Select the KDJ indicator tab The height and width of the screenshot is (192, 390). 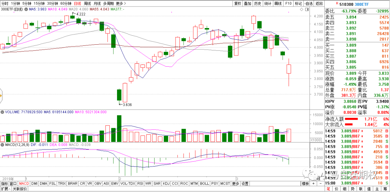coord(166,184)
